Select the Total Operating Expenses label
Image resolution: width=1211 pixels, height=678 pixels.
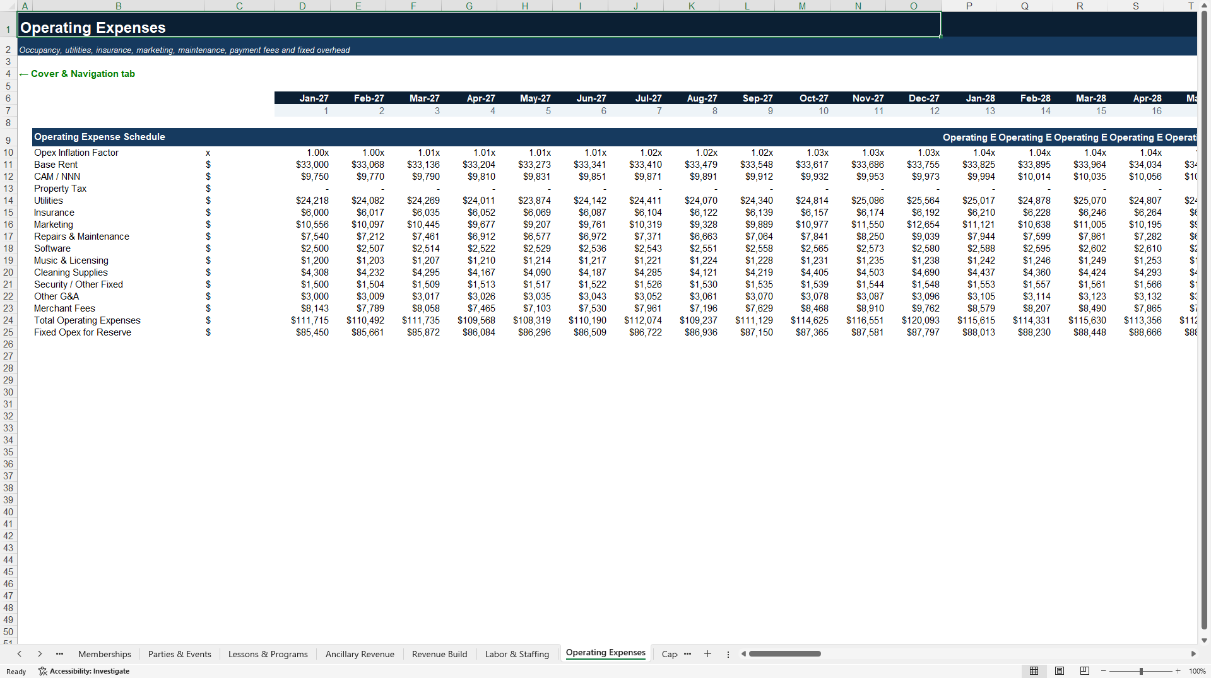tap(87, 320)
